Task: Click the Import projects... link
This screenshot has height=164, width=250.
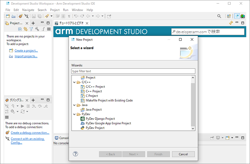Action: (26, 56)
